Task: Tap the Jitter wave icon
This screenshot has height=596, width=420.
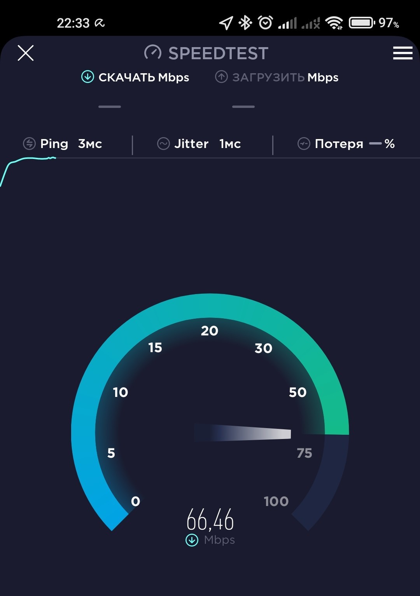Action: click(163, 144)
